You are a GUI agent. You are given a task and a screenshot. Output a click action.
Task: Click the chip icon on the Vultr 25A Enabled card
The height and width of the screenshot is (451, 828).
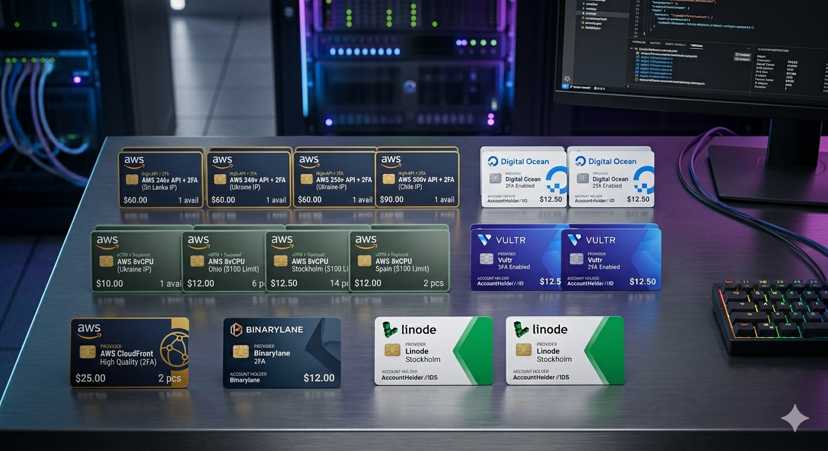coord(576,259)
